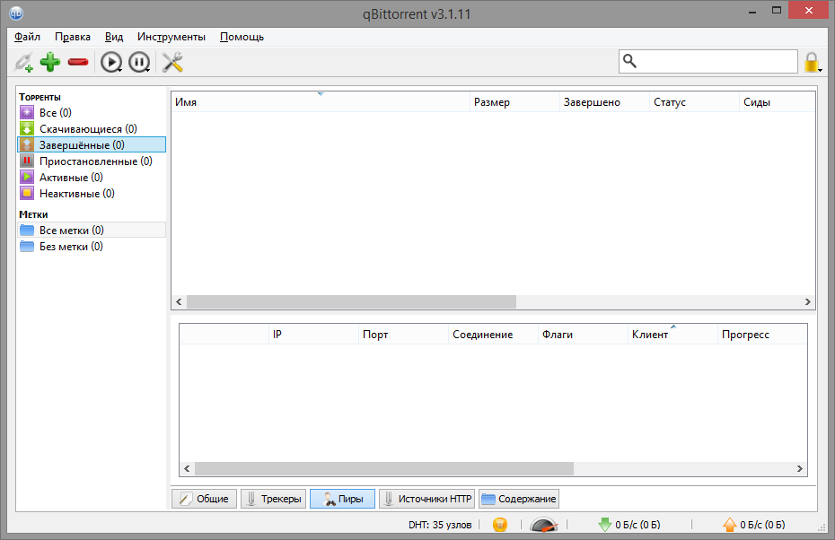Image resolution: width=835 pixels, height=540 pixels.
Task: Click peers list scrollbar right arrow
Action: tap(799, 469)
